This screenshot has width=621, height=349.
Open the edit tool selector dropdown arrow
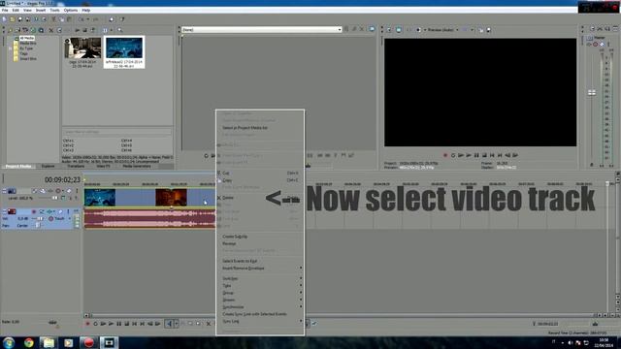tap(177, 324)
